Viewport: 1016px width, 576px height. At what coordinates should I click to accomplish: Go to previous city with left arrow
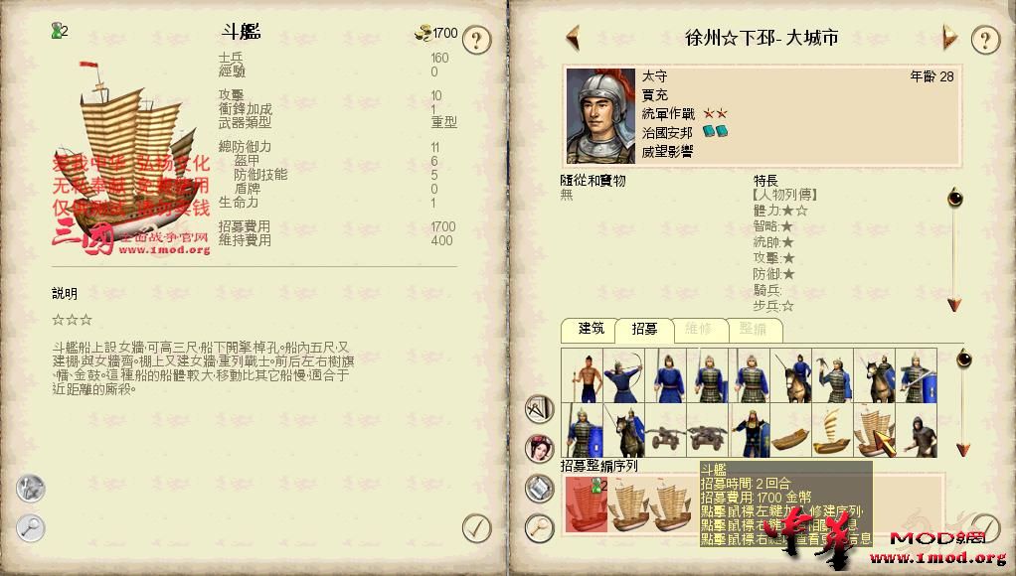573,38
